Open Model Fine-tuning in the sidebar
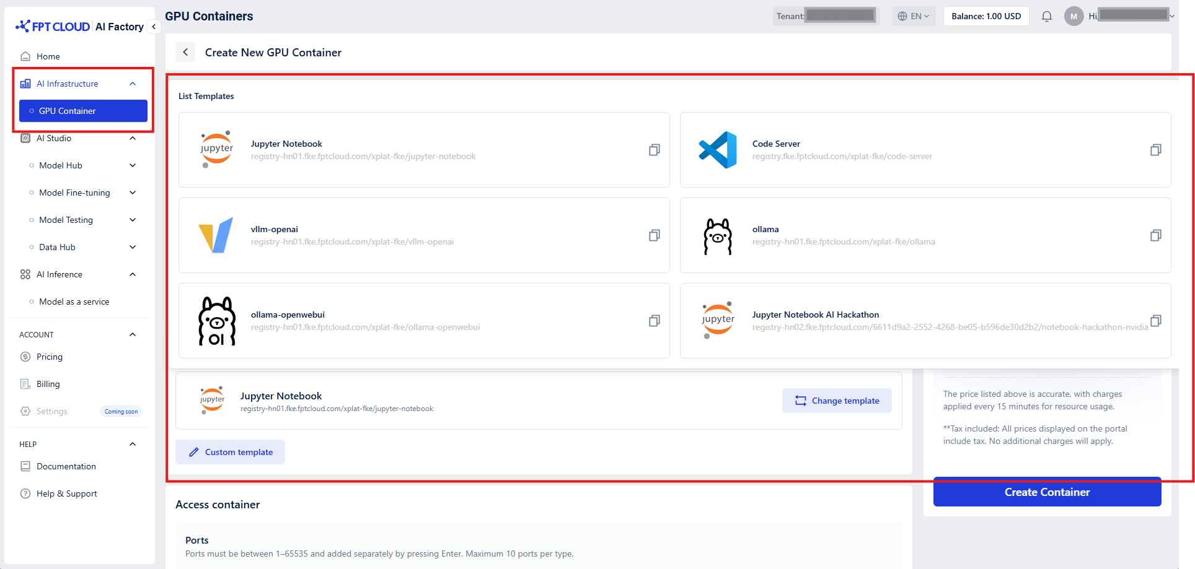 (x=74, y=193)
